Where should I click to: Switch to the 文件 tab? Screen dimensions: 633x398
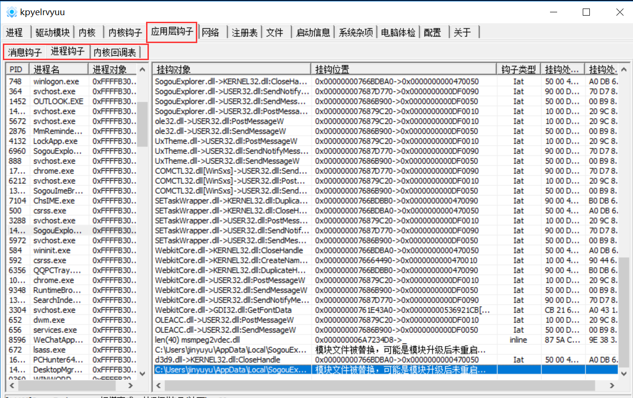coord(275,32)
